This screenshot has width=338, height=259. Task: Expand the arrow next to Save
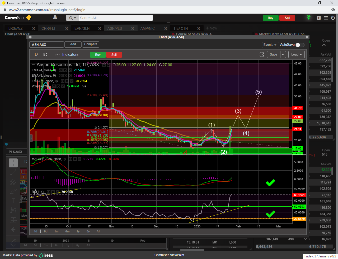[x=283, y=54]
